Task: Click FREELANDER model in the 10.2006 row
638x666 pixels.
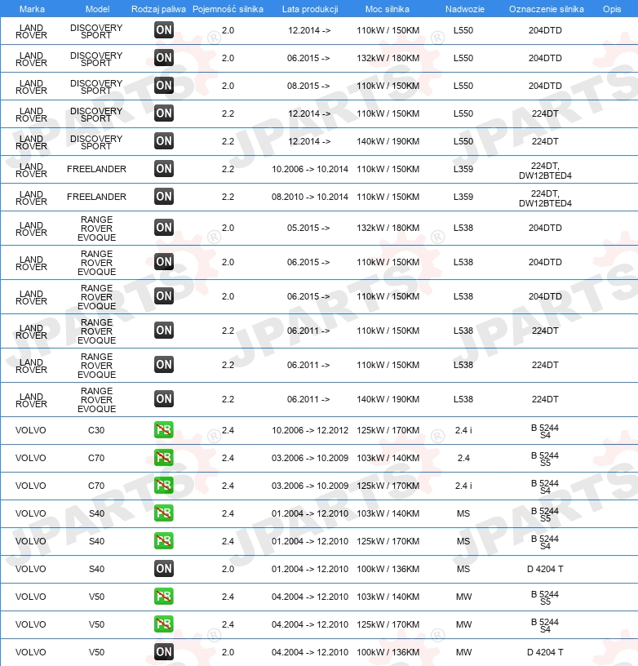Action: pos(97,169)
